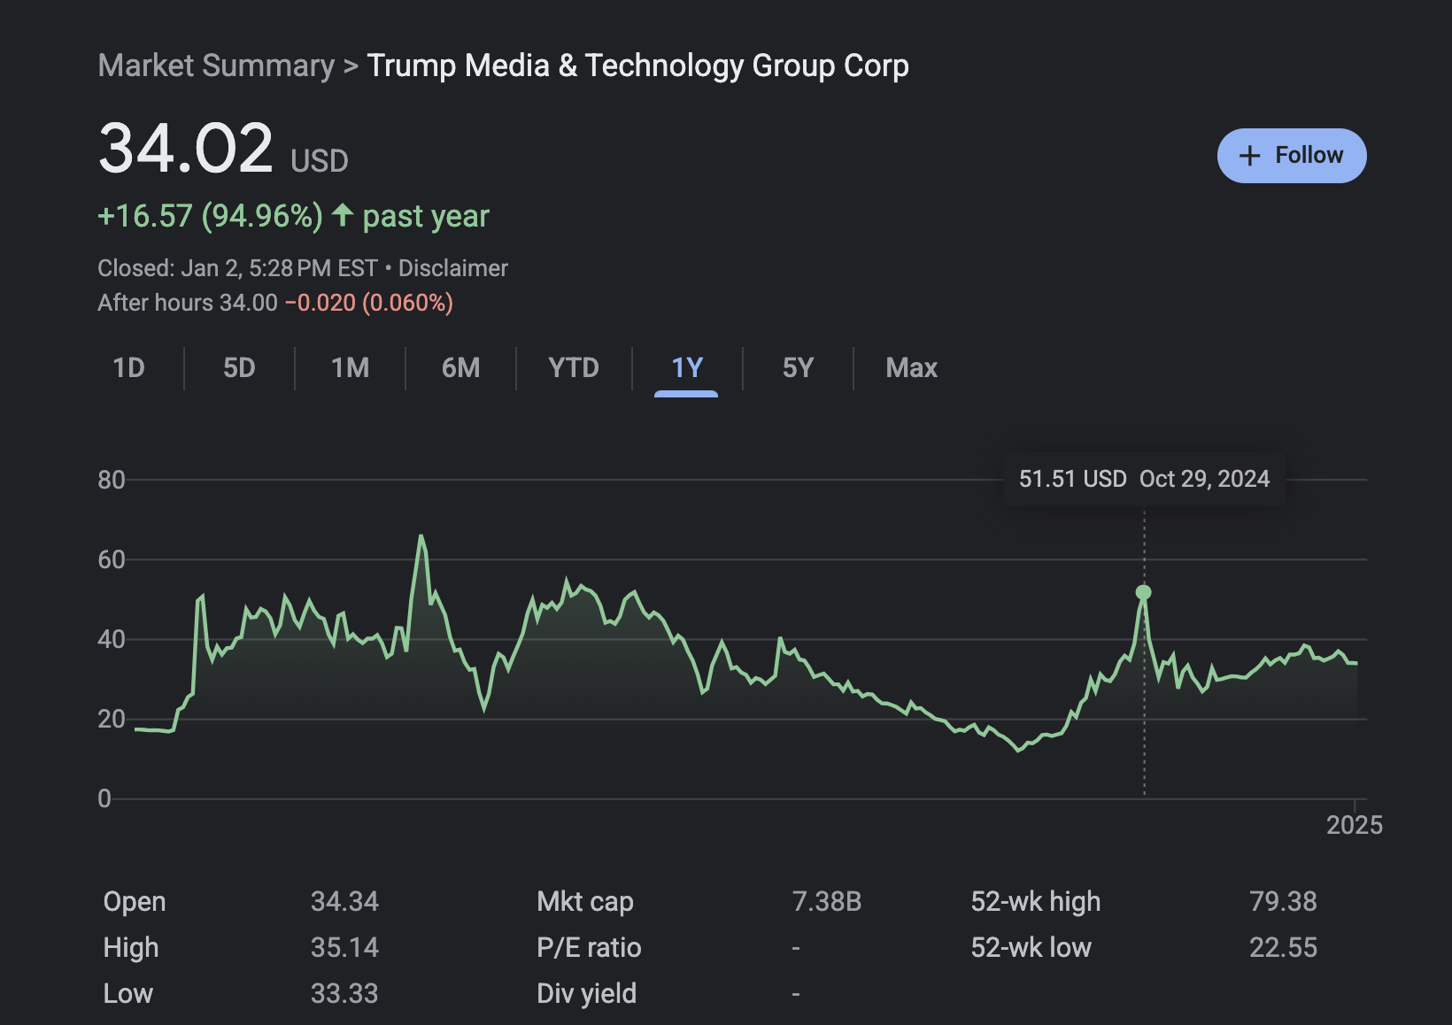Open the Disclaimer link
Image resolution: width=1452 pixels, height=1025 pixels.
453,268
